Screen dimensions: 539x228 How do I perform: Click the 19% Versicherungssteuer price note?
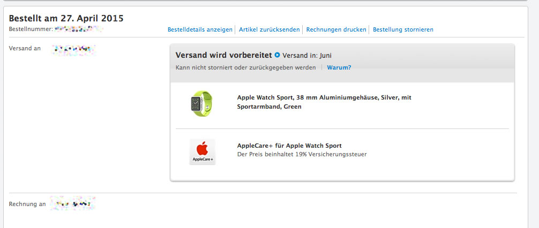coord(302,155)
